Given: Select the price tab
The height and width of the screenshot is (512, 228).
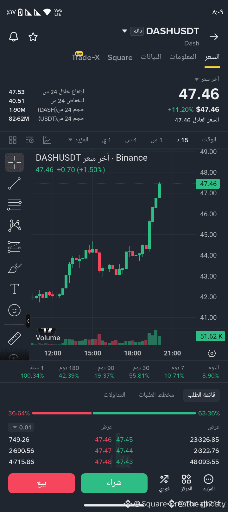Looking at the screenshot, I should click(212, 57).
